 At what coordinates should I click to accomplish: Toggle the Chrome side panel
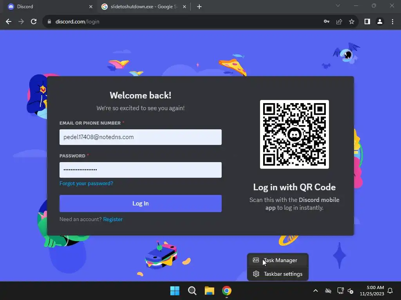pyautogui.click(x=367, y=22)
